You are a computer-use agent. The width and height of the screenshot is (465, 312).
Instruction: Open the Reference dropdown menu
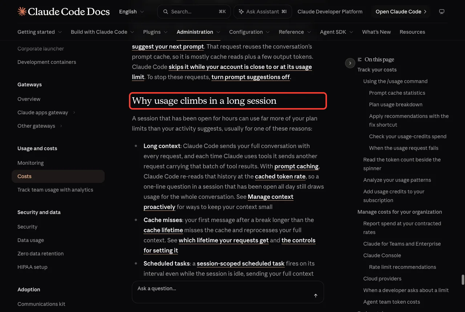click(x=295, y=32)
